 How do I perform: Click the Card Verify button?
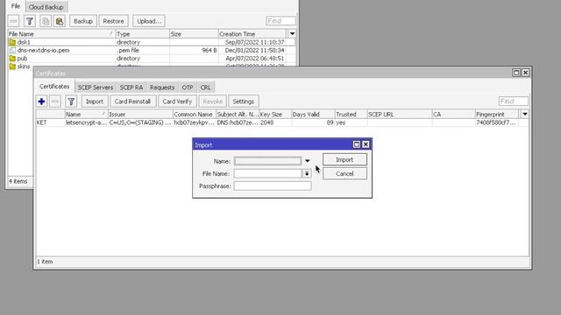[x=177, y=101]
